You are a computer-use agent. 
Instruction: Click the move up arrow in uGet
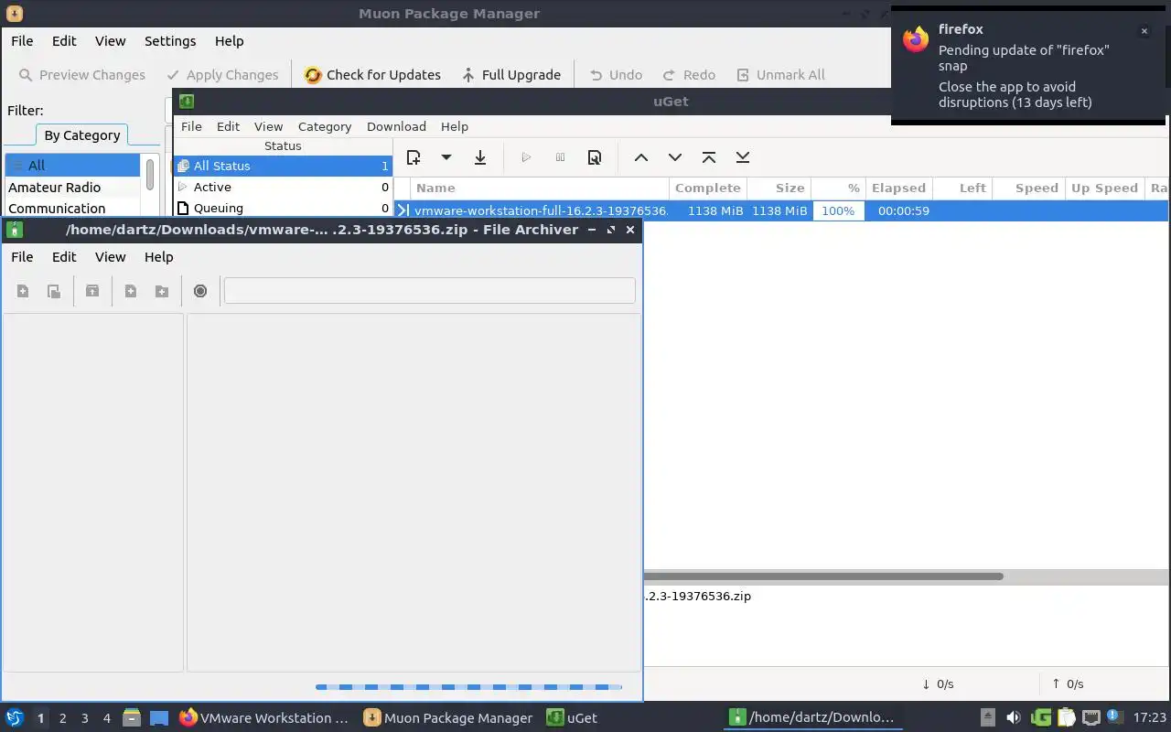(641, 157)
